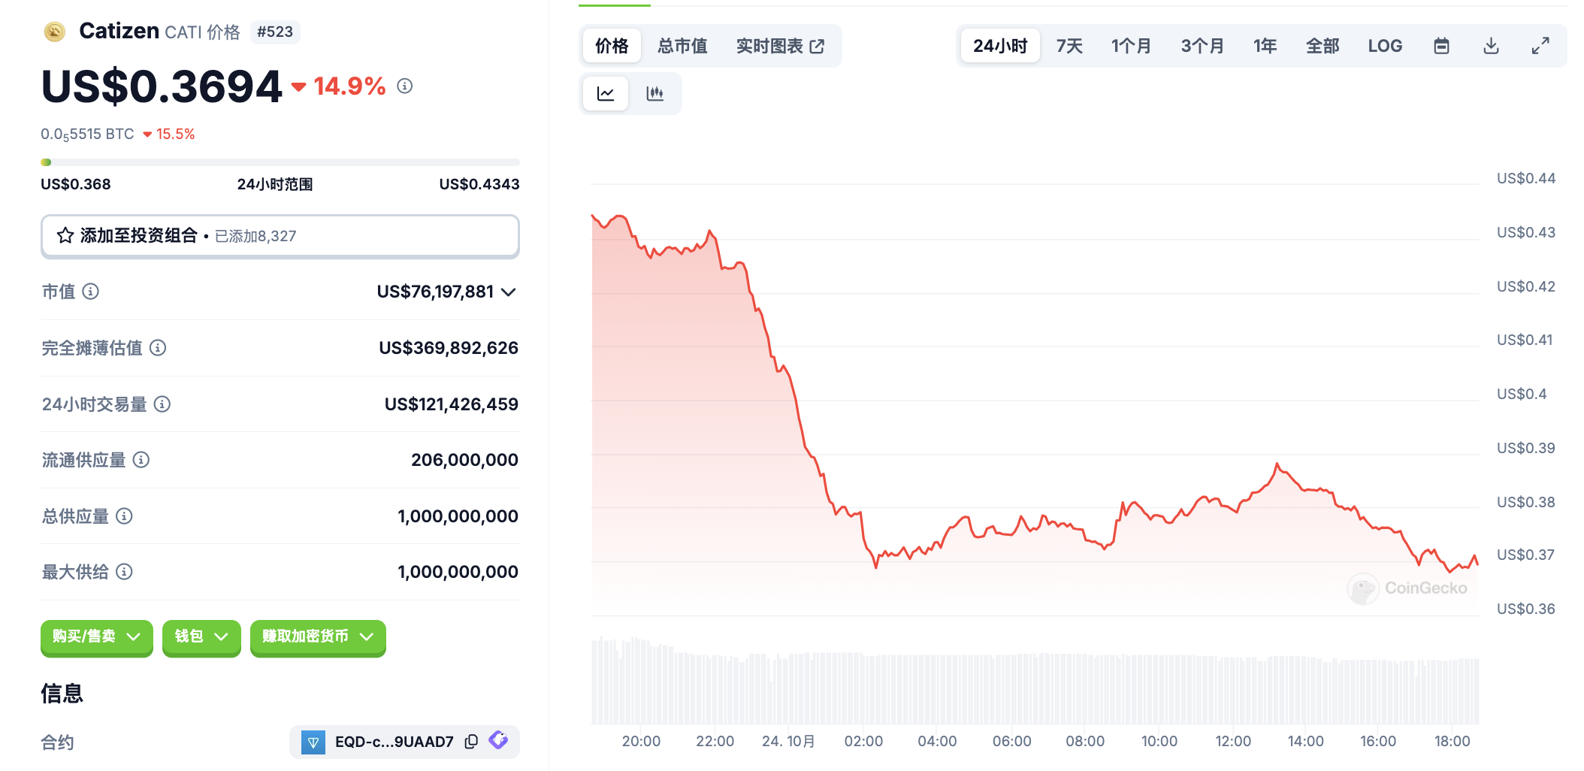The height and width of the screenshot is (771, 1584).
Task: Expand chart to fullscreen
Action: 1540,46
